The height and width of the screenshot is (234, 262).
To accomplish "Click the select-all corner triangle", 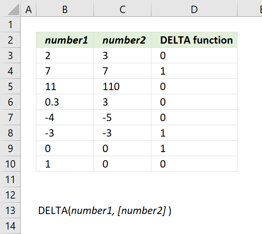I will pos(13,9).
